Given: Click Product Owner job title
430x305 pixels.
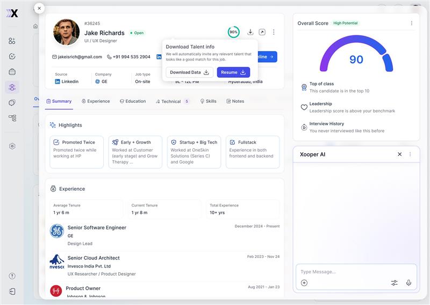Looking at the screenshot, I should [83, 288].
